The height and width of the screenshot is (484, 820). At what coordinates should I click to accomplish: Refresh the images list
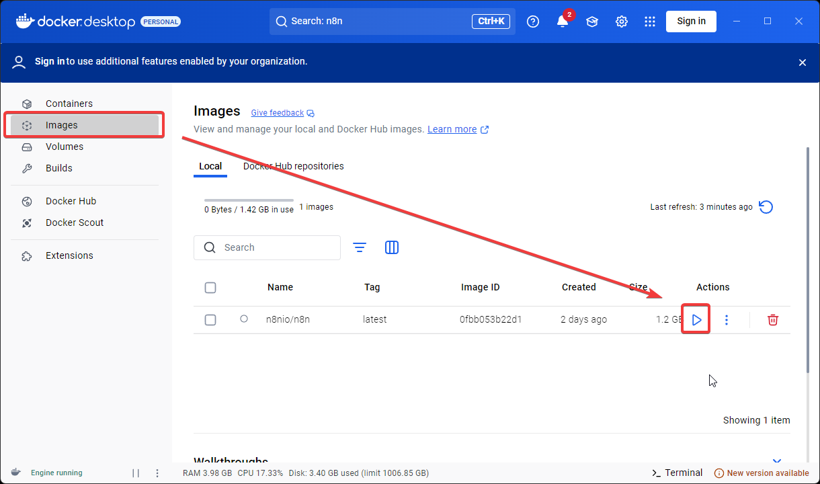point(766,207)
